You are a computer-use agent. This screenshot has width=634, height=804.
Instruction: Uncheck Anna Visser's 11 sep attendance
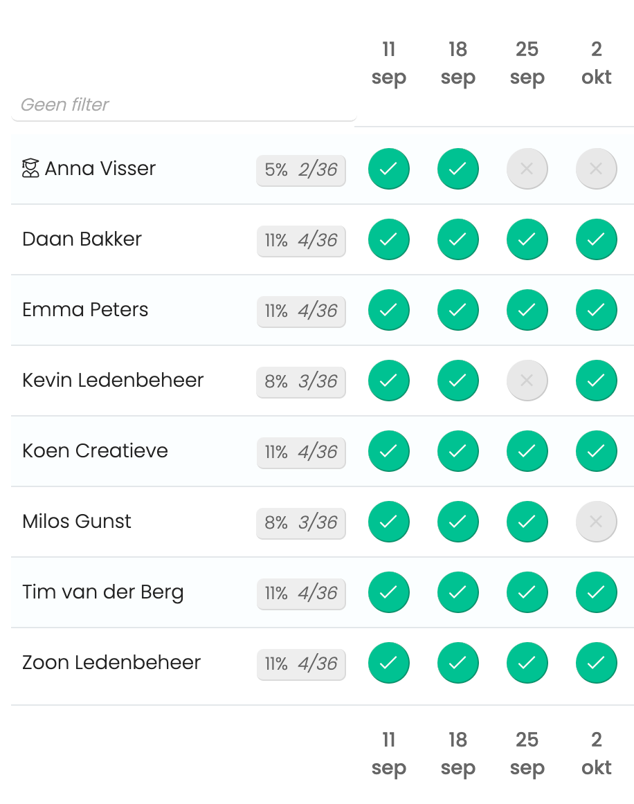point(389,169)
